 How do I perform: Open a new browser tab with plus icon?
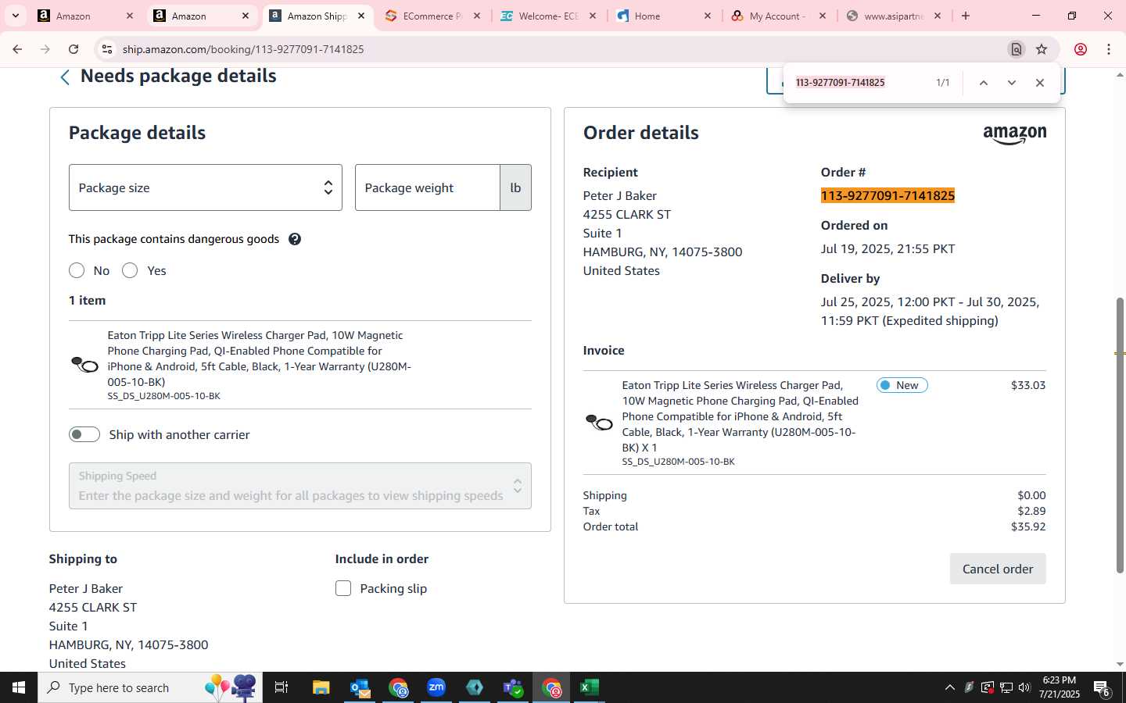pos(966,16)
